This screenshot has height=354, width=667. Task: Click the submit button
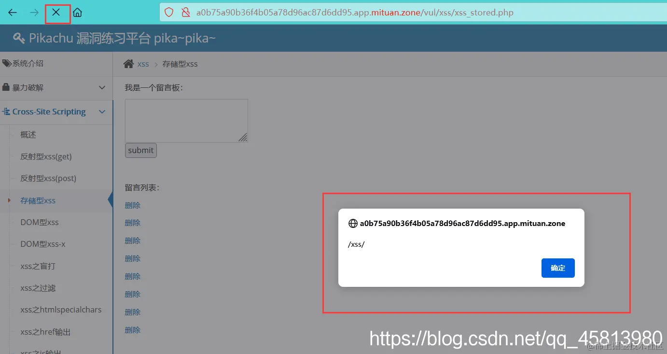click(141, 150)
